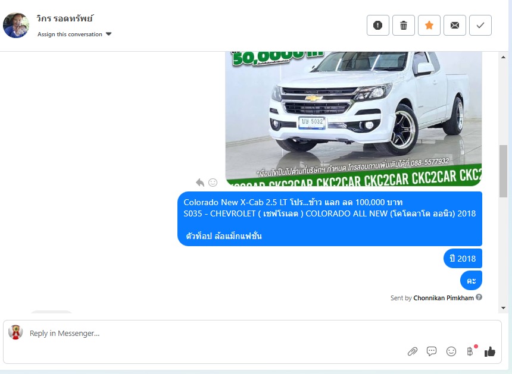The image size is (512, 374).
Task: Open วิกร รอดทรัพย์ profile picture
Action: (16, 25)
